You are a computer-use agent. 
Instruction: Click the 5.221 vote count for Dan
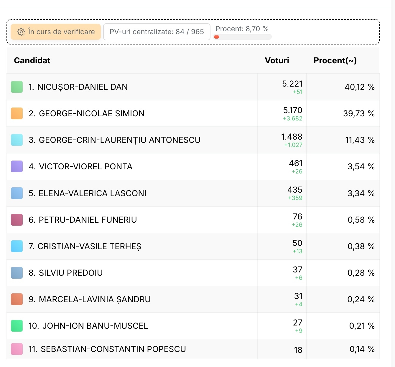292,84
